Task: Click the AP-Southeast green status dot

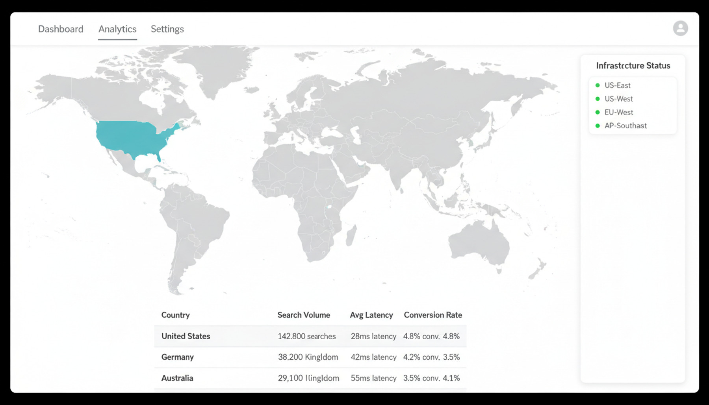Action: pos(598,126)
